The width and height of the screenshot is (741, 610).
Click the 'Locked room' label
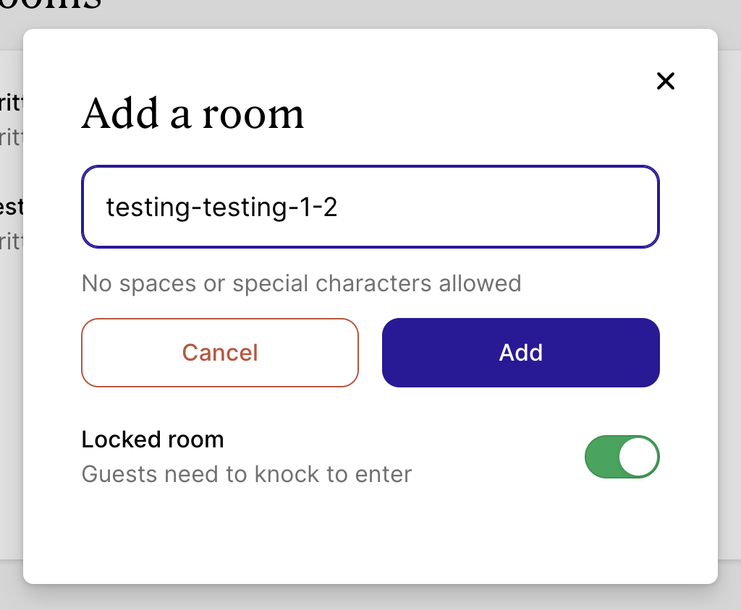click(x=153, y=439)
